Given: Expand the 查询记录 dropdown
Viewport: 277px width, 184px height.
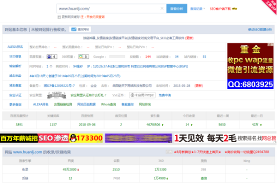Looking at the screenshot, I should (x=197, y=8).
